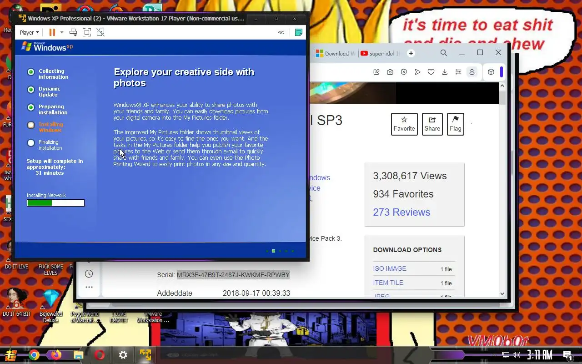582x364 pixels.
Task: Open browser downloads icon
Action: tap(445, 72)
